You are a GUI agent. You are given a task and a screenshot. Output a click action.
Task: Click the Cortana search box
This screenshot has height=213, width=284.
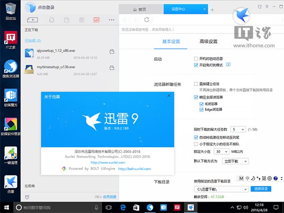[57, 207]
